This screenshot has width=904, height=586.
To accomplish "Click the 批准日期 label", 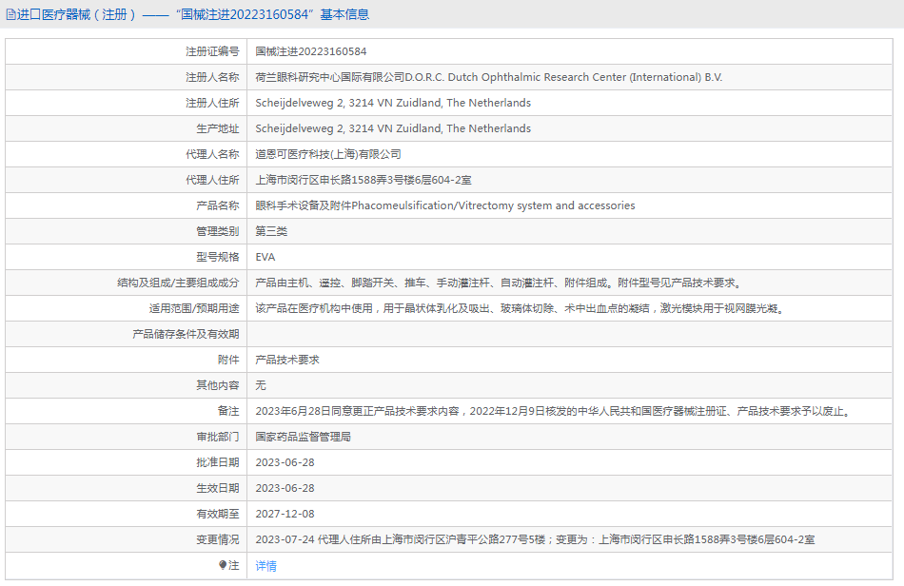I will tap(217, 462).
